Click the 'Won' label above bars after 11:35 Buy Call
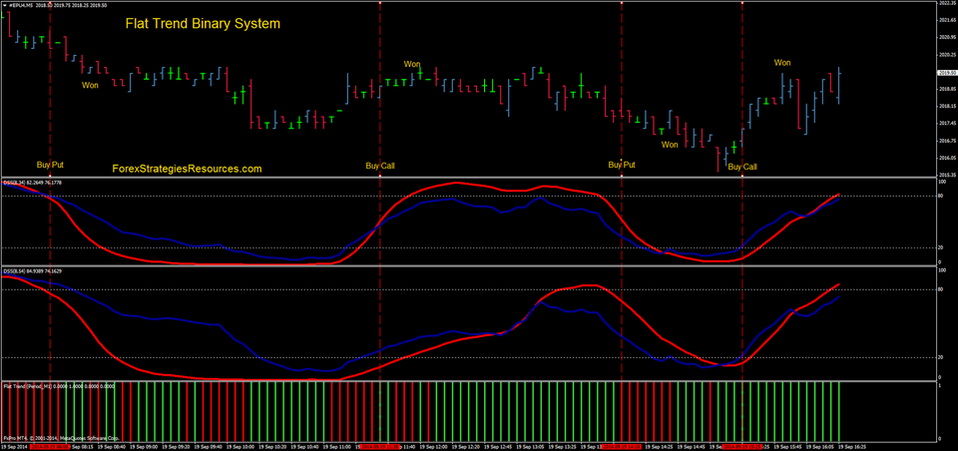 tap(412, 64)
